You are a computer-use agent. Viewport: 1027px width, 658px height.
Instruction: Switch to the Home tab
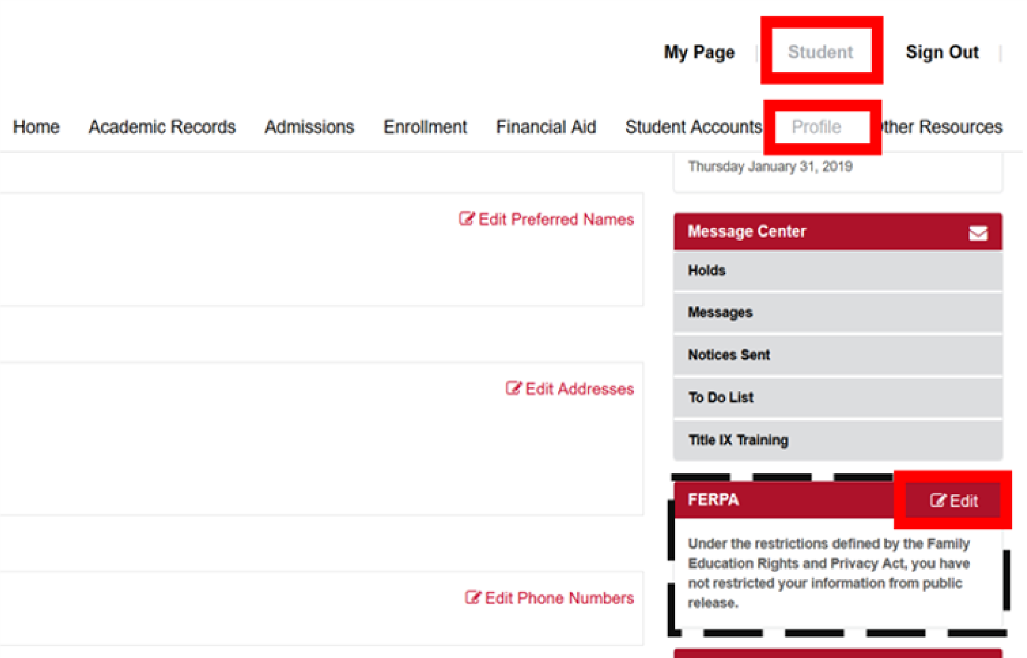(36, 127)
